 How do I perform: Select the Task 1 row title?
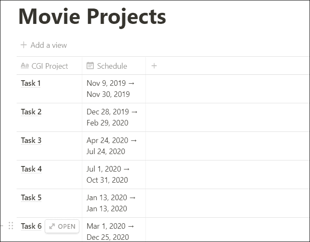[31, 83]
